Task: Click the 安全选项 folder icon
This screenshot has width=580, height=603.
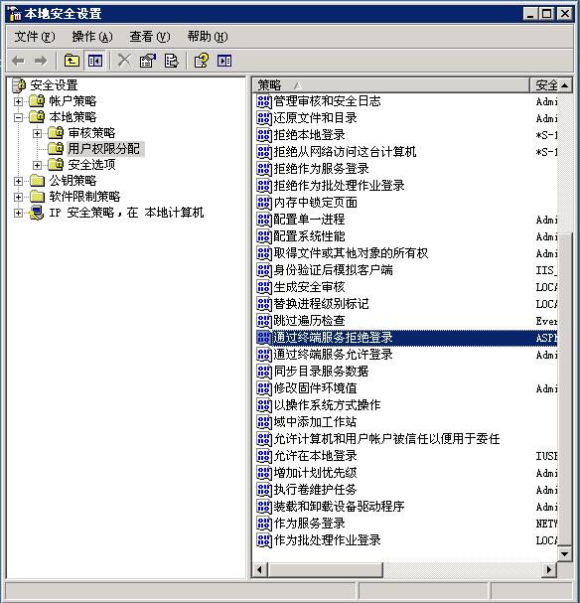Action: click(57, 165)
